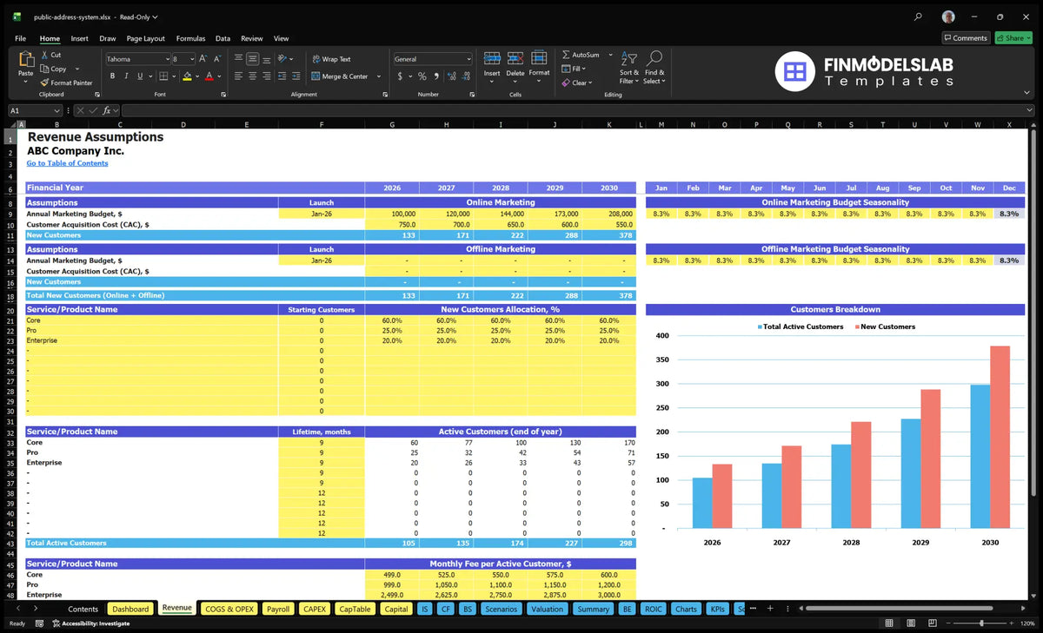Open the Dashboard sheet tab
1043x633 pixels.
click(x=130, y=609)
